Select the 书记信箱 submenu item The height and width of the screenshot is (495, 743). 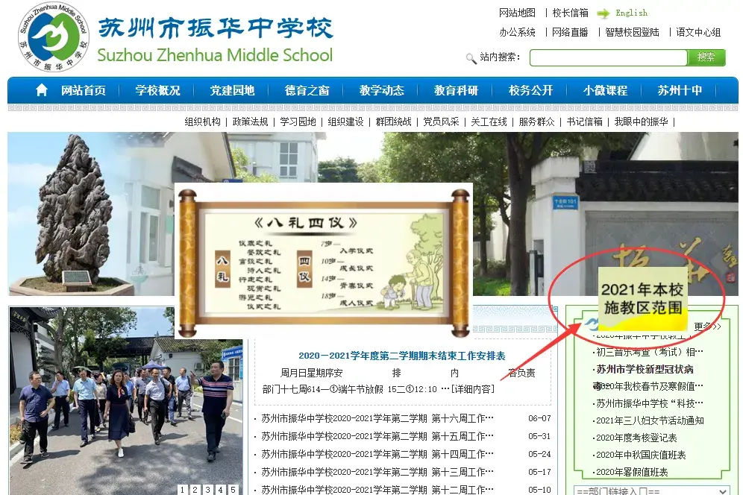(585, 122)
